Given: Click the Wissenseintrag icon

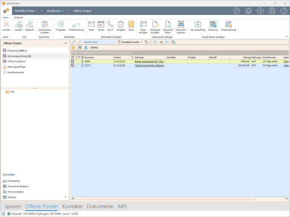Looking at the screenshot, I should tap(228, 26).
